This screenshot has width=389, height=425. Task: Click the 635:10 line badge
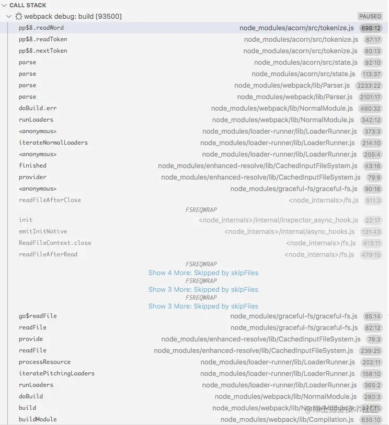(371, 420)
